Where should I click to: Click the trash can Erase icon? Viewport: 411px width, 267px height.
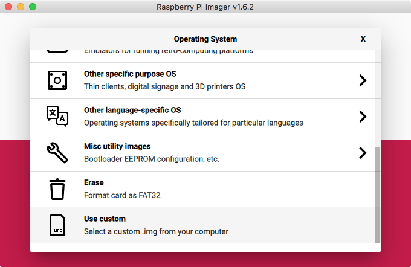coord(57,189)
